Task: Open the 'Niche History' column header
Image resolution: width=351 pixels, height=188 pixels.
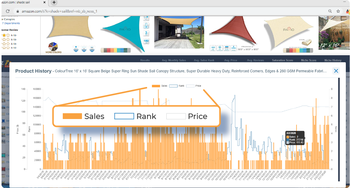Action: (x=333, y=60)
